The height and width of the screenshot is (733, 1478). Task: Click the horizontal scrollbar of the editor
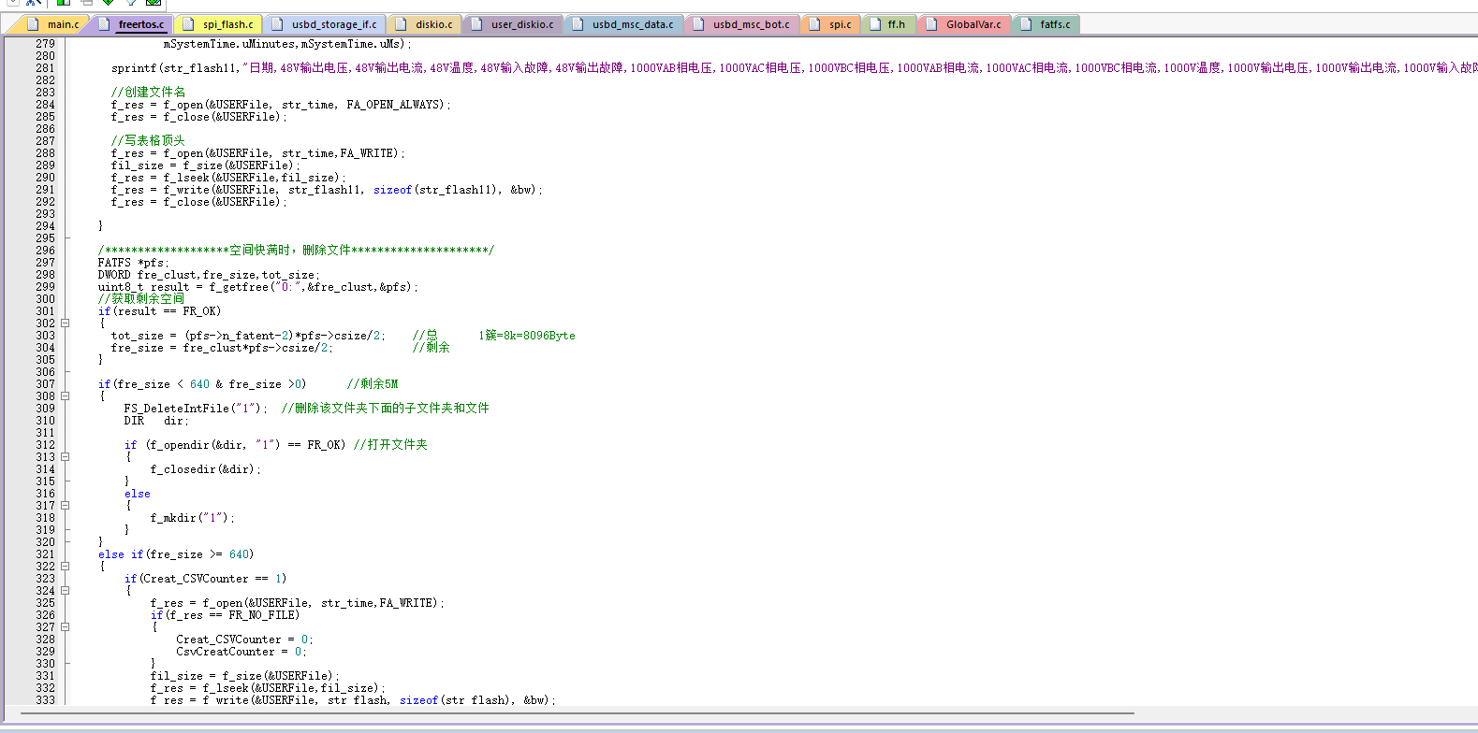pos(578,713)
